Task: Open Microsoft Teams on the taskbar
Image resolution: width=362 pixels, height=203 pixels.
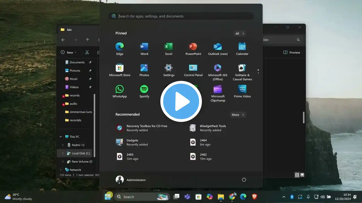Action: (x=187, y=197)
